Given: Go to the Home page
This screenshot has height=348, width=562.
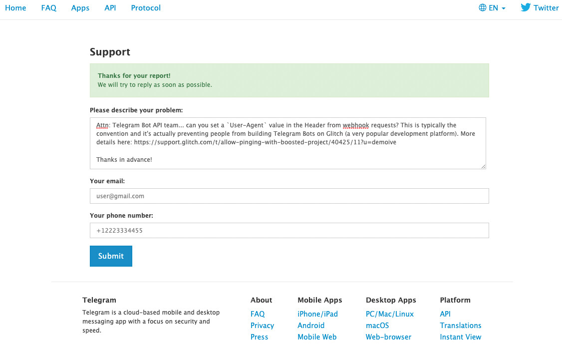Looking at the screenshot, I should pyautogui.click(x=15, y=8).
